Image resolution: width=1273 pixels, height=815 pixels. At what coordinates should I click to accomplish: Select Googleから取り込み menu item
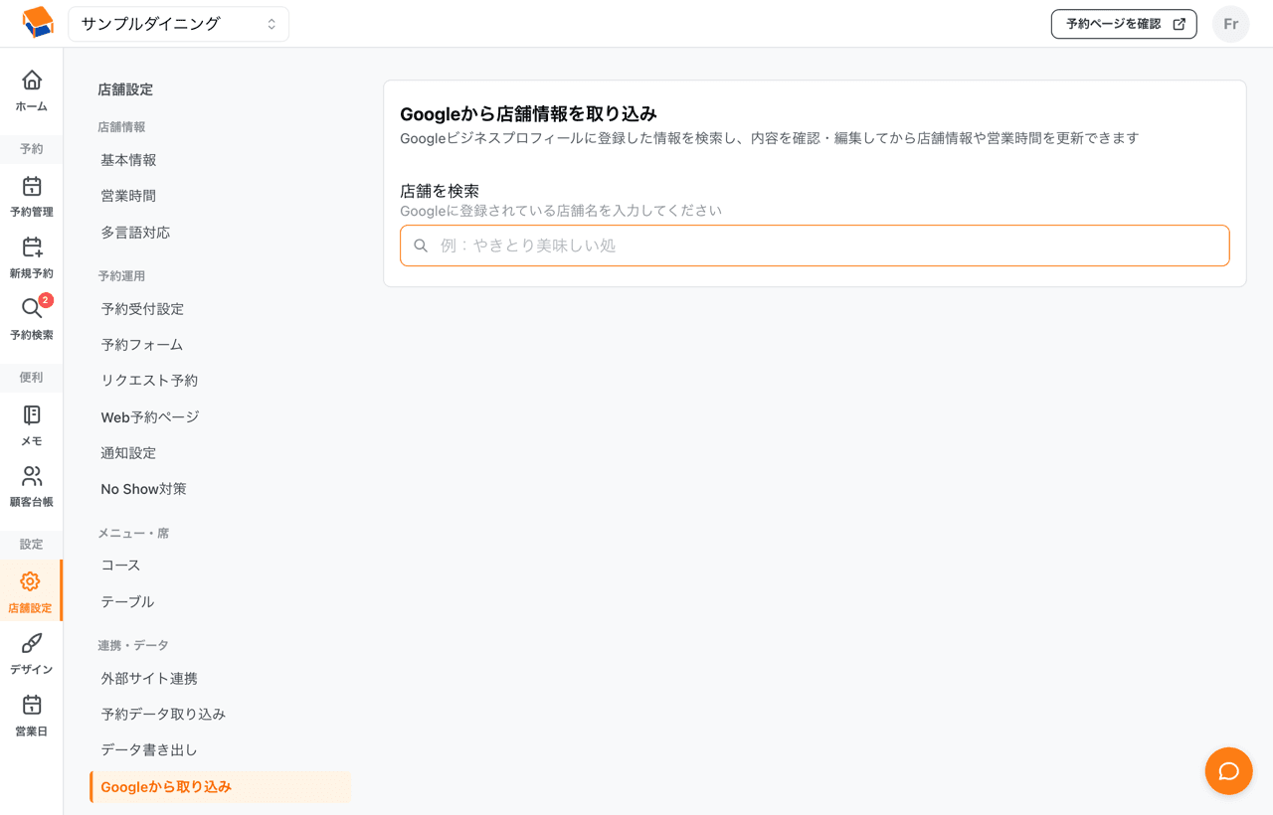tap(221, 787)
